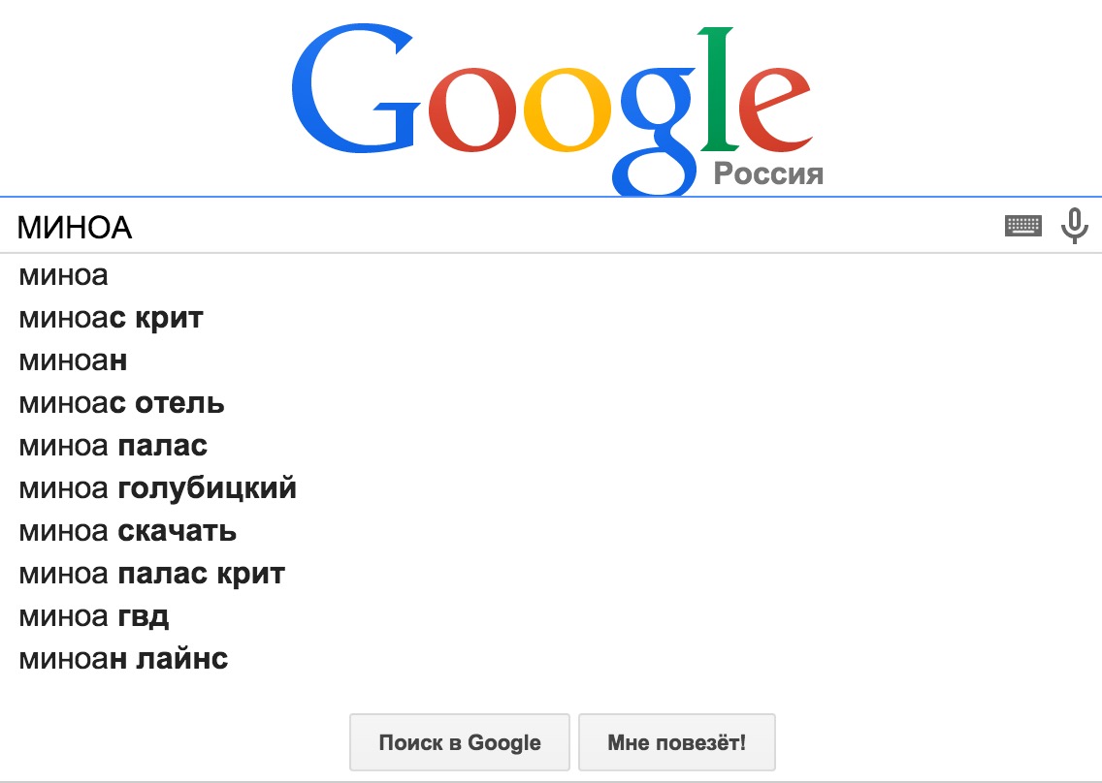Screen dimensions: 1102x783
Task: Open the on-screen keyboard icon
Action: tap(1022, 226)
